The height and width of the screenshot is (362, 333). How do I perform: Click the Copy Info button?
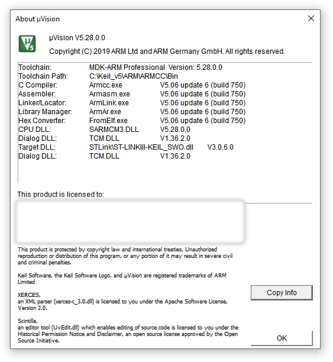282,293
